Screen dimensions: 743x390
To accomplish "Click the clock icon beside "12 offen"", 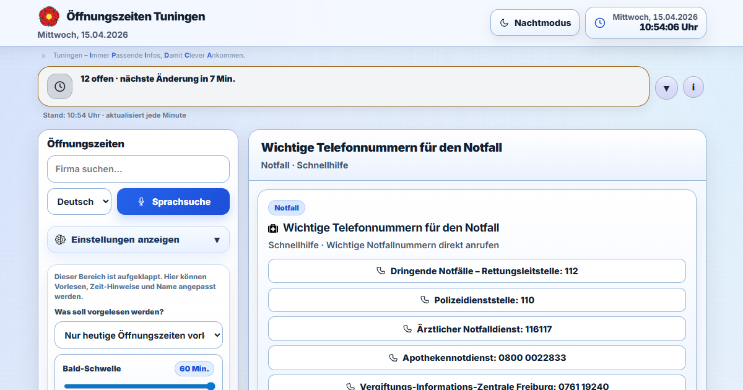I will [59, 87].
